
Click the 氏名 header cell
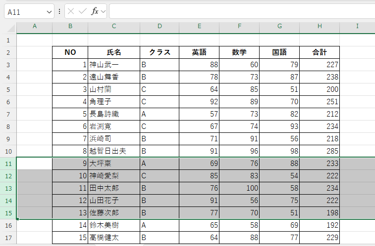coord(114,52)
